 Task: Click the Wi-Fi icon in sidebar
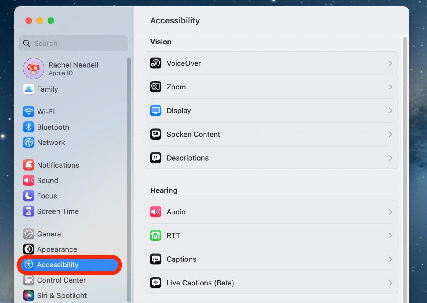point(28,111)
